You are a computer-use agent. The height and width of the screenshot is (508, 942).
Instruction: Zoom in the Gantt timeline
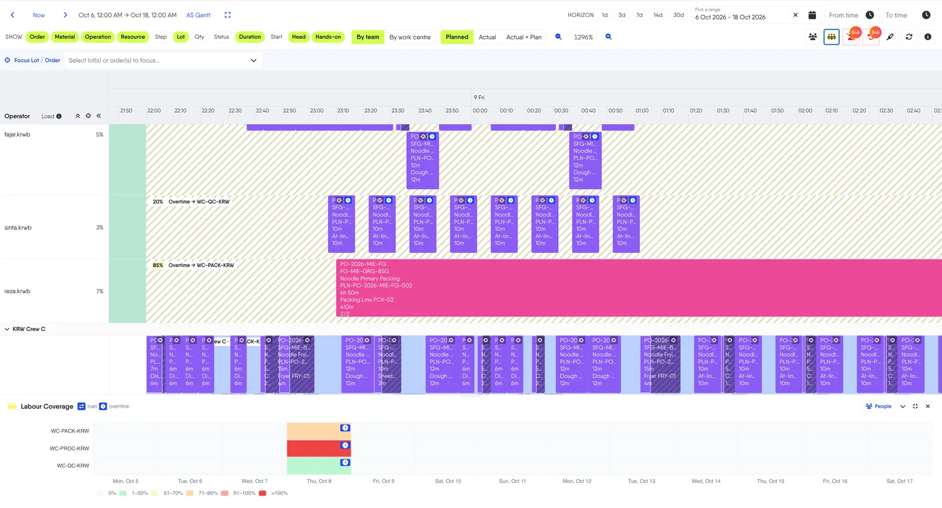pos(608,37)
